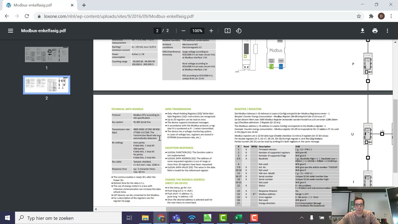This screenshot has height=224, width=398.
Task: Open Loxone Config from the taskbar
Action: coord(207,218)
